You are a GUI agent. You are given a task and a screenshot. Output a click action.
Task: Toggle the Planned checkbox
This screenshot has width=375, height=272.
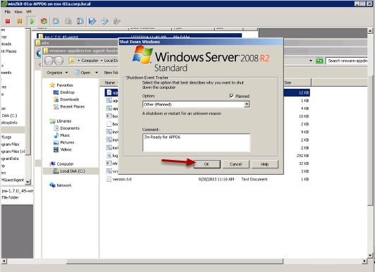tap(231, 96)
